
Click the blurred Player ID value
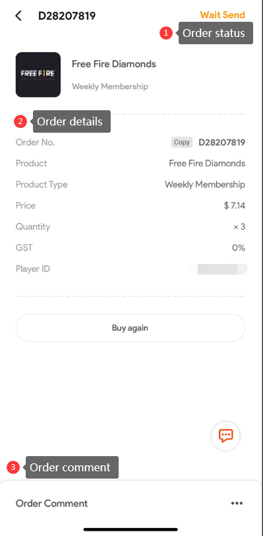click(x=219, y=269)
